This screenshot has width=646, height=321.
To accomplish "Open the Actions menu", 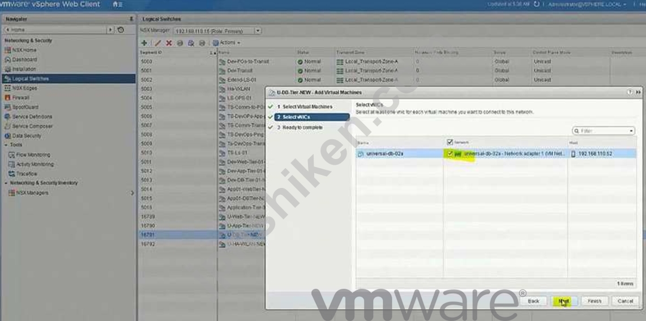I will click(x=226, y=43).
